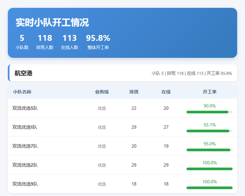The image size is (245, 196).
Task: Click the 93.1% progress bar
Action: coord(210,131)
